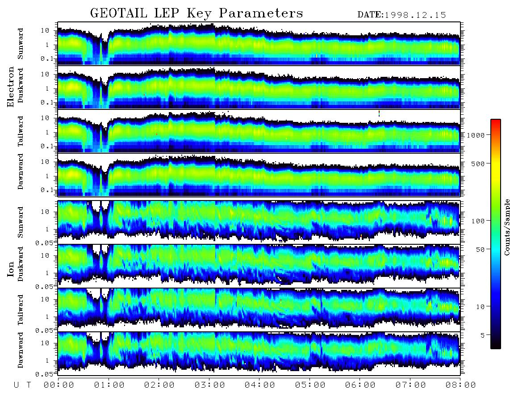Click the Electron Dawnward panel label
This screenshot has width=510, height=393.
[x=21, y=171]
